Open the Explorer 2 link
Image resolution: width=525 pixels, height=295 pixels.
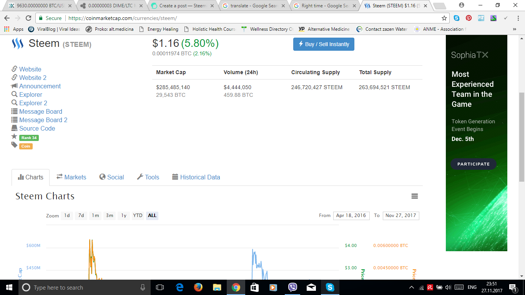click(33, 103)
